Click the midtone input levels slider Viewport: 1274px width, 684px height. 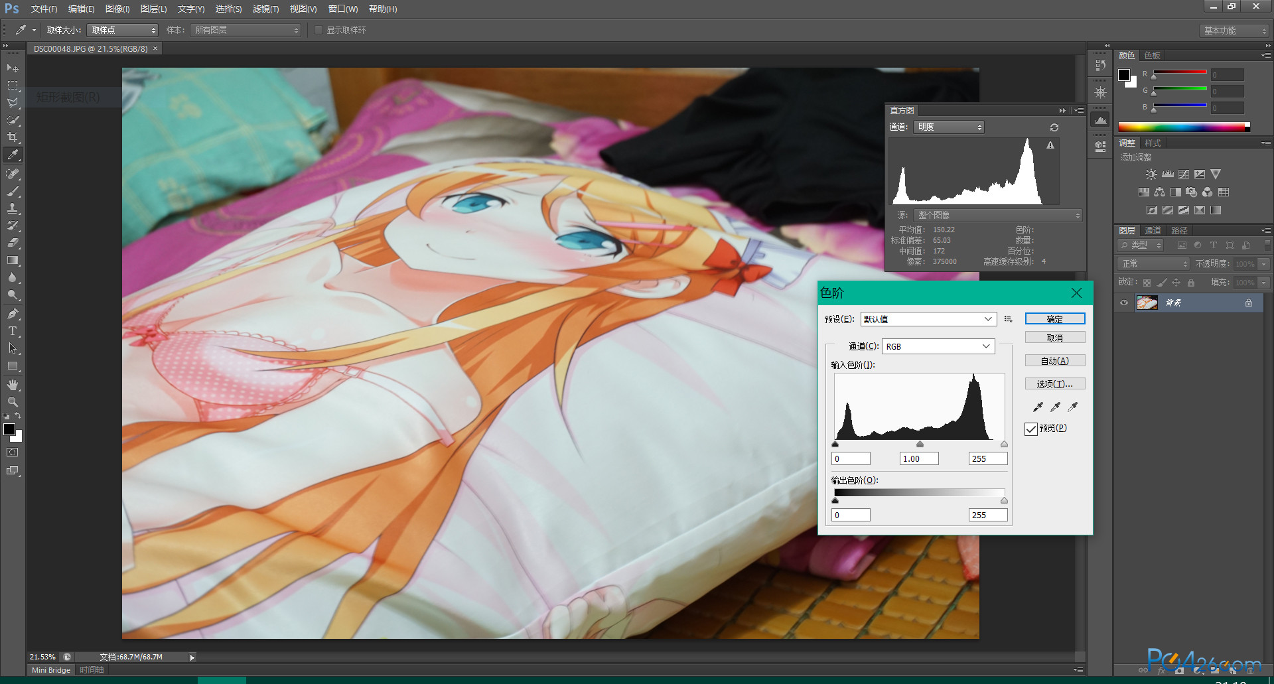(x=920, y=444)
